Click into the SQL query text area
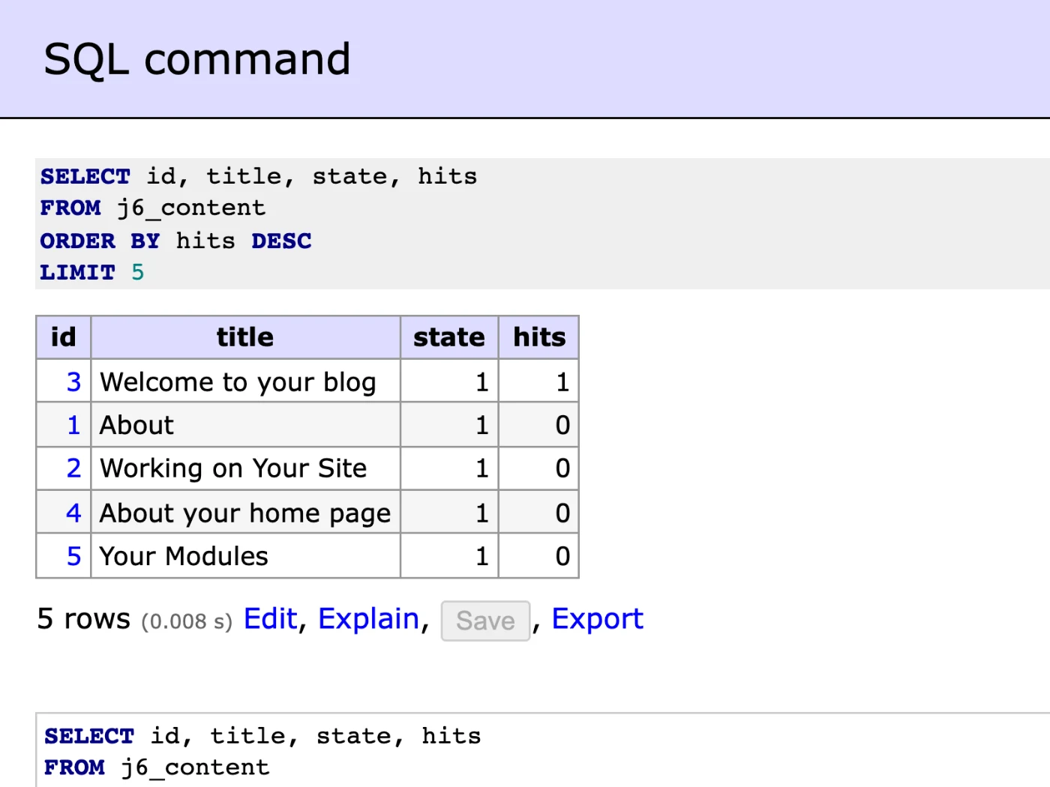 click(544, 750)
